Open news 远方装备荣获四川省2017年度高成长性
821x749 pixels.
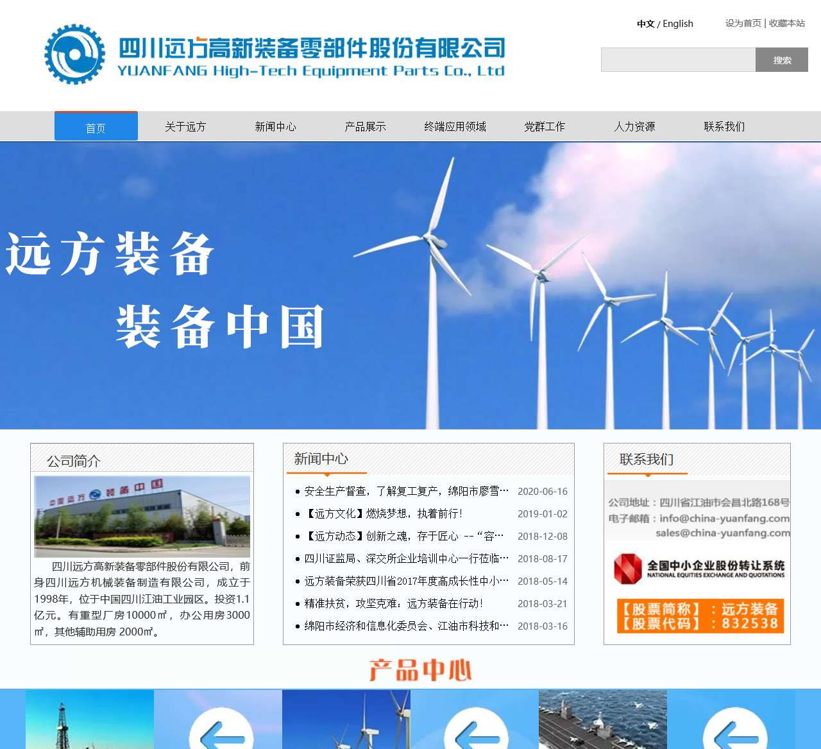(x=407, y=581)
